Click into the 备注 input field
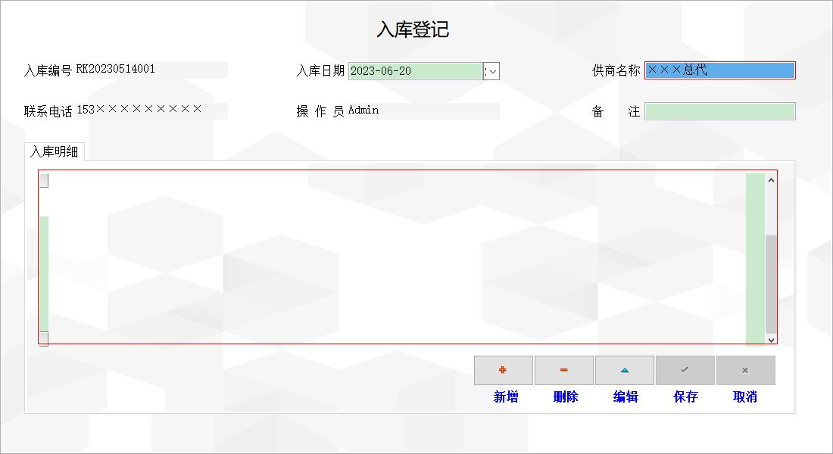The image size is (833, 454). click(x=720, y=111)
